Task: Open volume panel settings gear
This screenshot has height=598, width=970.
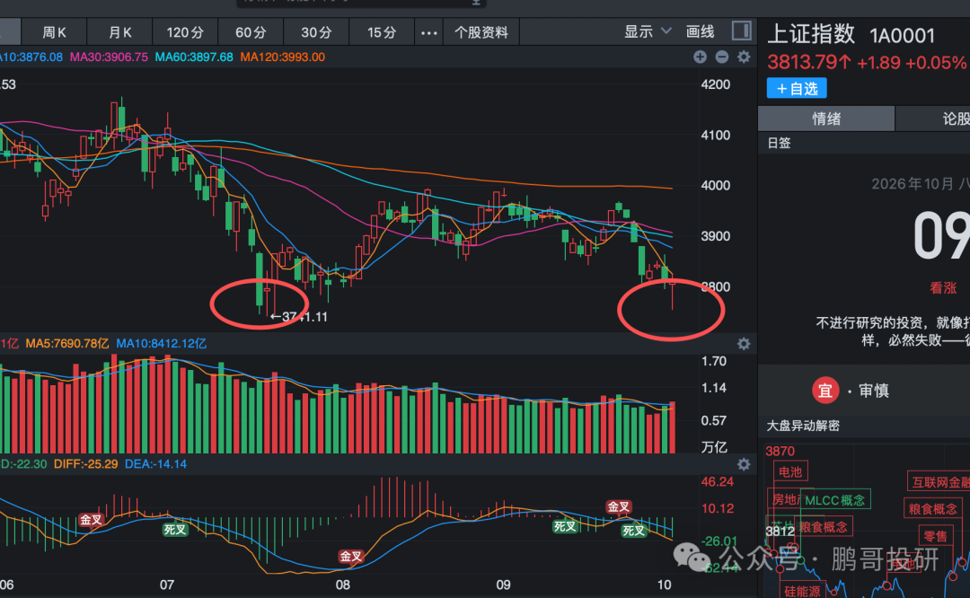Action: coord(744,344)
